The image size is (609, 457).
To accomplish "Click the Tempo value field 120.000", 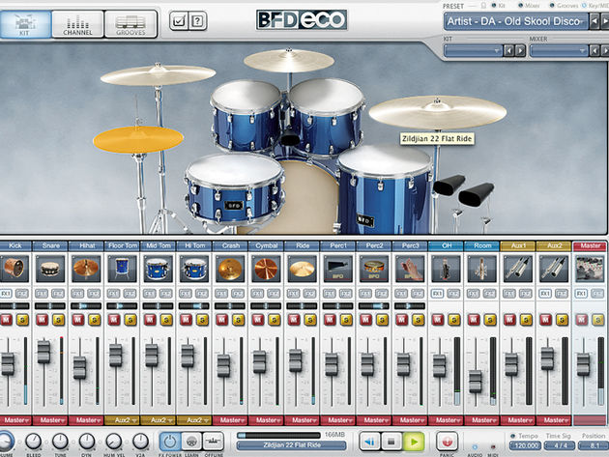I will click(x=525, y=445).
